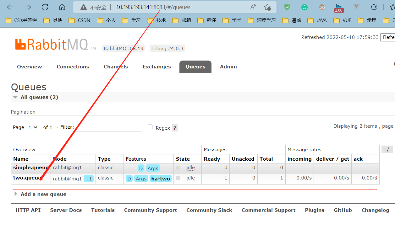This screenshot has height=230, width=395.
Task: Go back with the browser back arrow
Action: (x=10, y=7)
